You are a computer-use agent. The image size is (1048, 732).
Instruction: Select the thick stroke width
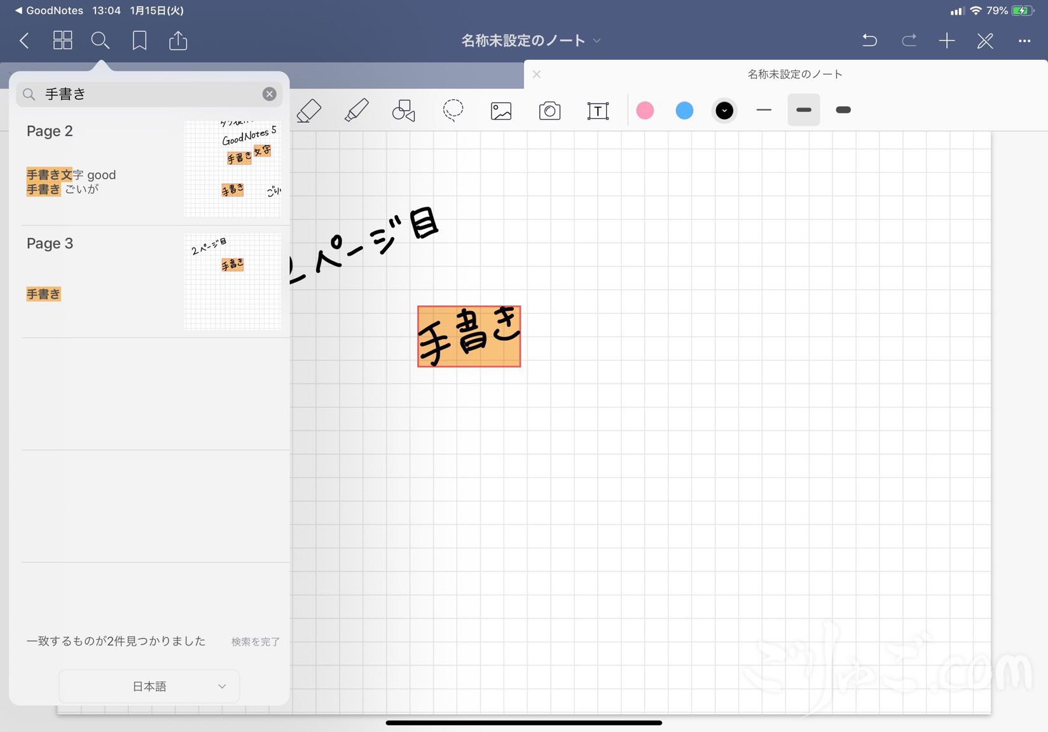(x=843, y=110)
